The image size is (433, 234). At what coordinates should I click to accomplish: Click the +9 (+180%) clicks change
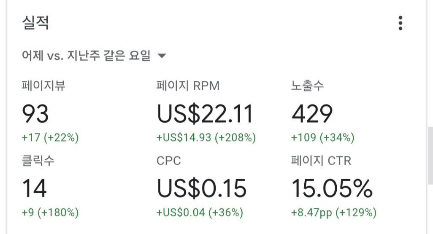pyautogui.click(x=50, y=212)
